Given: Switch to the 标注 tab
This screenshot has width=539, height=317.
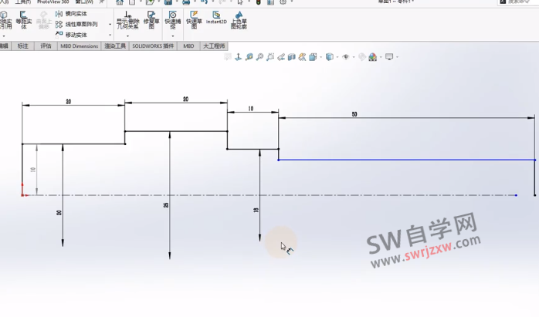Looking at the screenshot, I should click(x=22, y=46).
